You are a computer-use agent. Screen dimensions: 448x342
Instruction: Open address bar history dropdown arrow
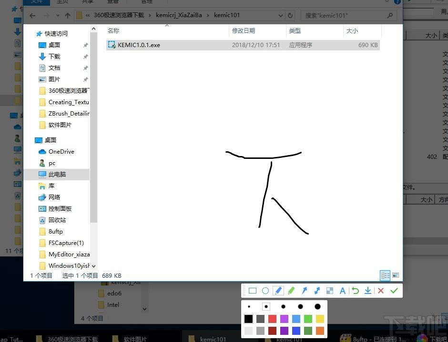pyautogui.click(x=281, y=15)
